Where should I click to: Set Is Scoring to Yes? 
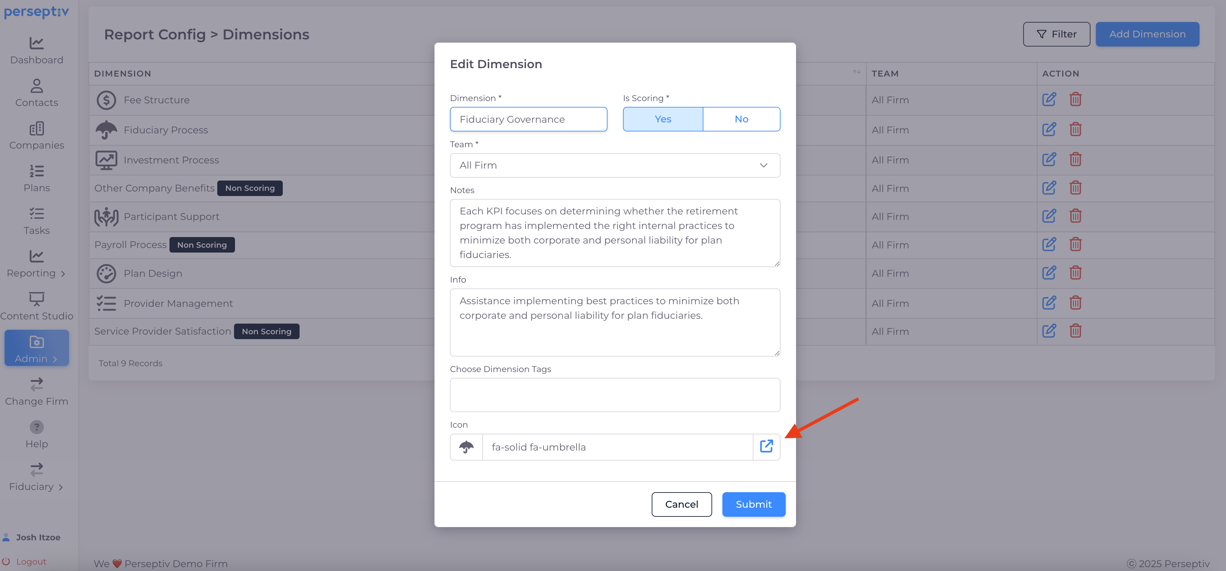click(662, 119)
